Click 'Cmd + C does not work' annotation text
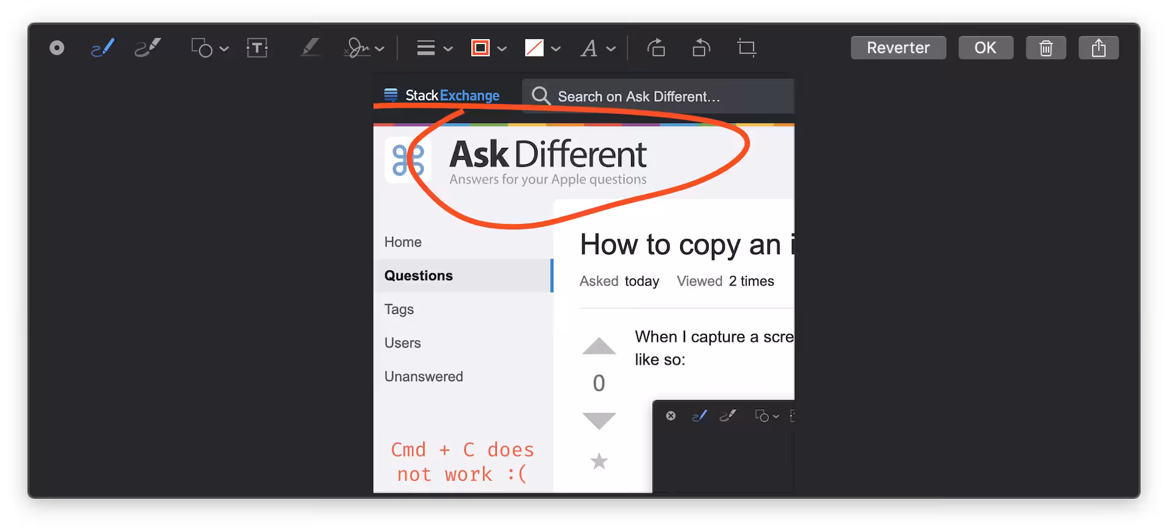The width and height of the screenshot is (1168, 531). point(462,462)
